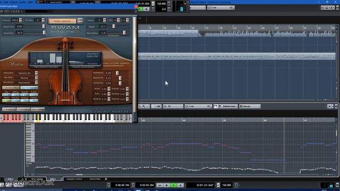Toggle the Port Time switch

point(15,101)
